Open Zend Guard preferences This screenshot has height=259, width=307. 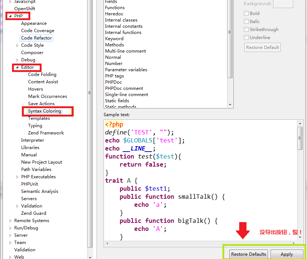[34, 213]
